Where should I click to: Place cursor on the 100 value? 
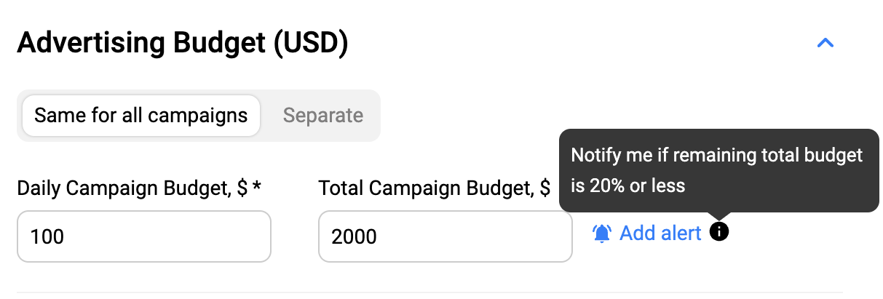pyautogui.click(x=47, y=236)
